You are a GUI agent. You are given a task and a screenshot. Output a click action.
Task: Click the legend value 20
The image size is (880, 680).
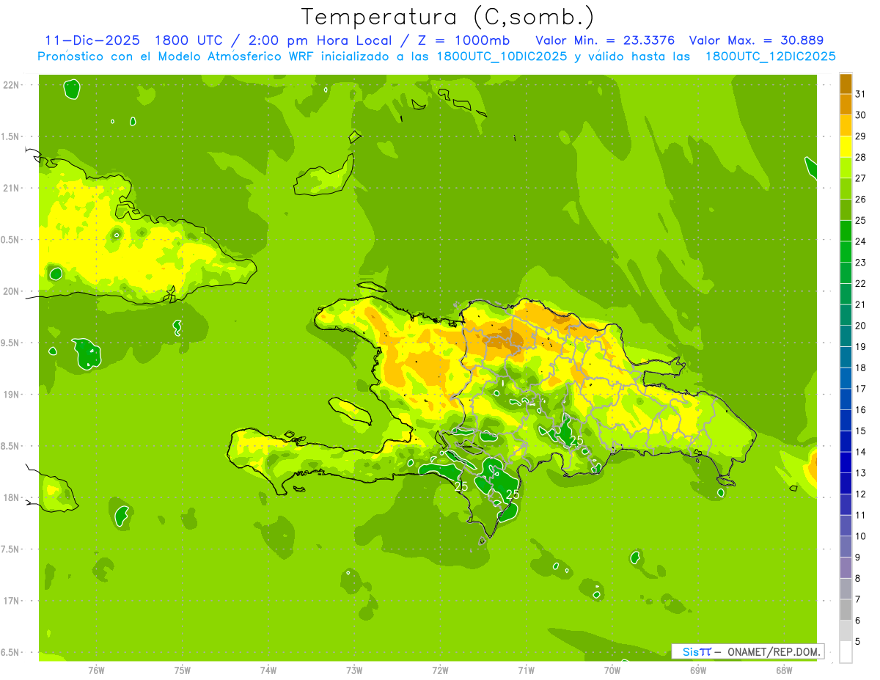click(x=861, y=325)
